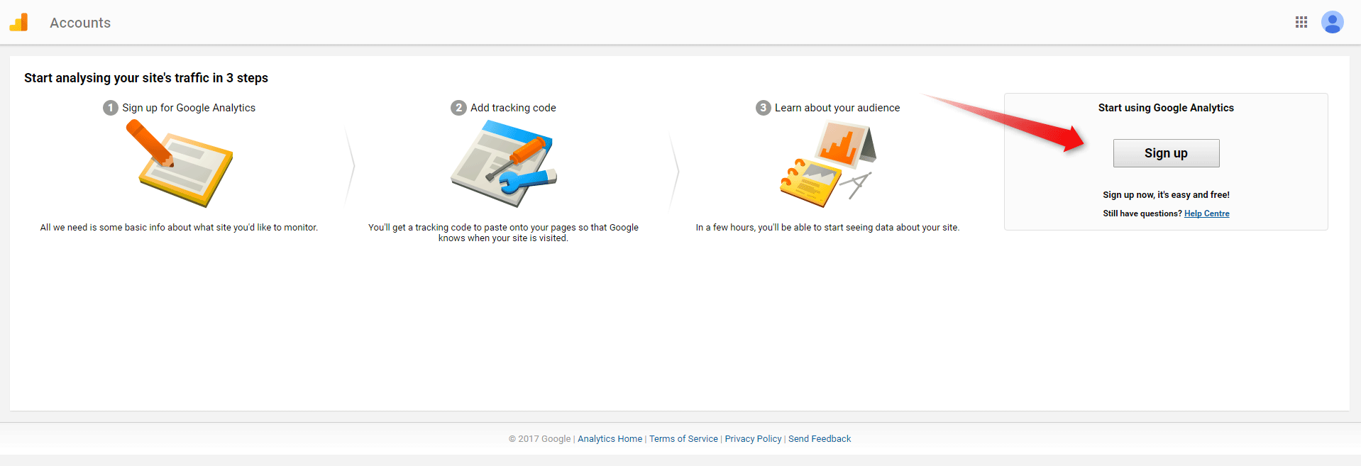Click the "Add tracking code" step label
This screenshot has width=1361, height=466.
tap(513, 108)
